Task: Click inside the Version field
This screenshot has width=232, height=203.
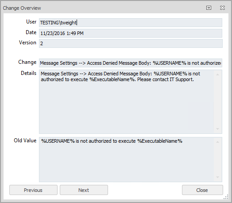Action: [x=131, y=43]
